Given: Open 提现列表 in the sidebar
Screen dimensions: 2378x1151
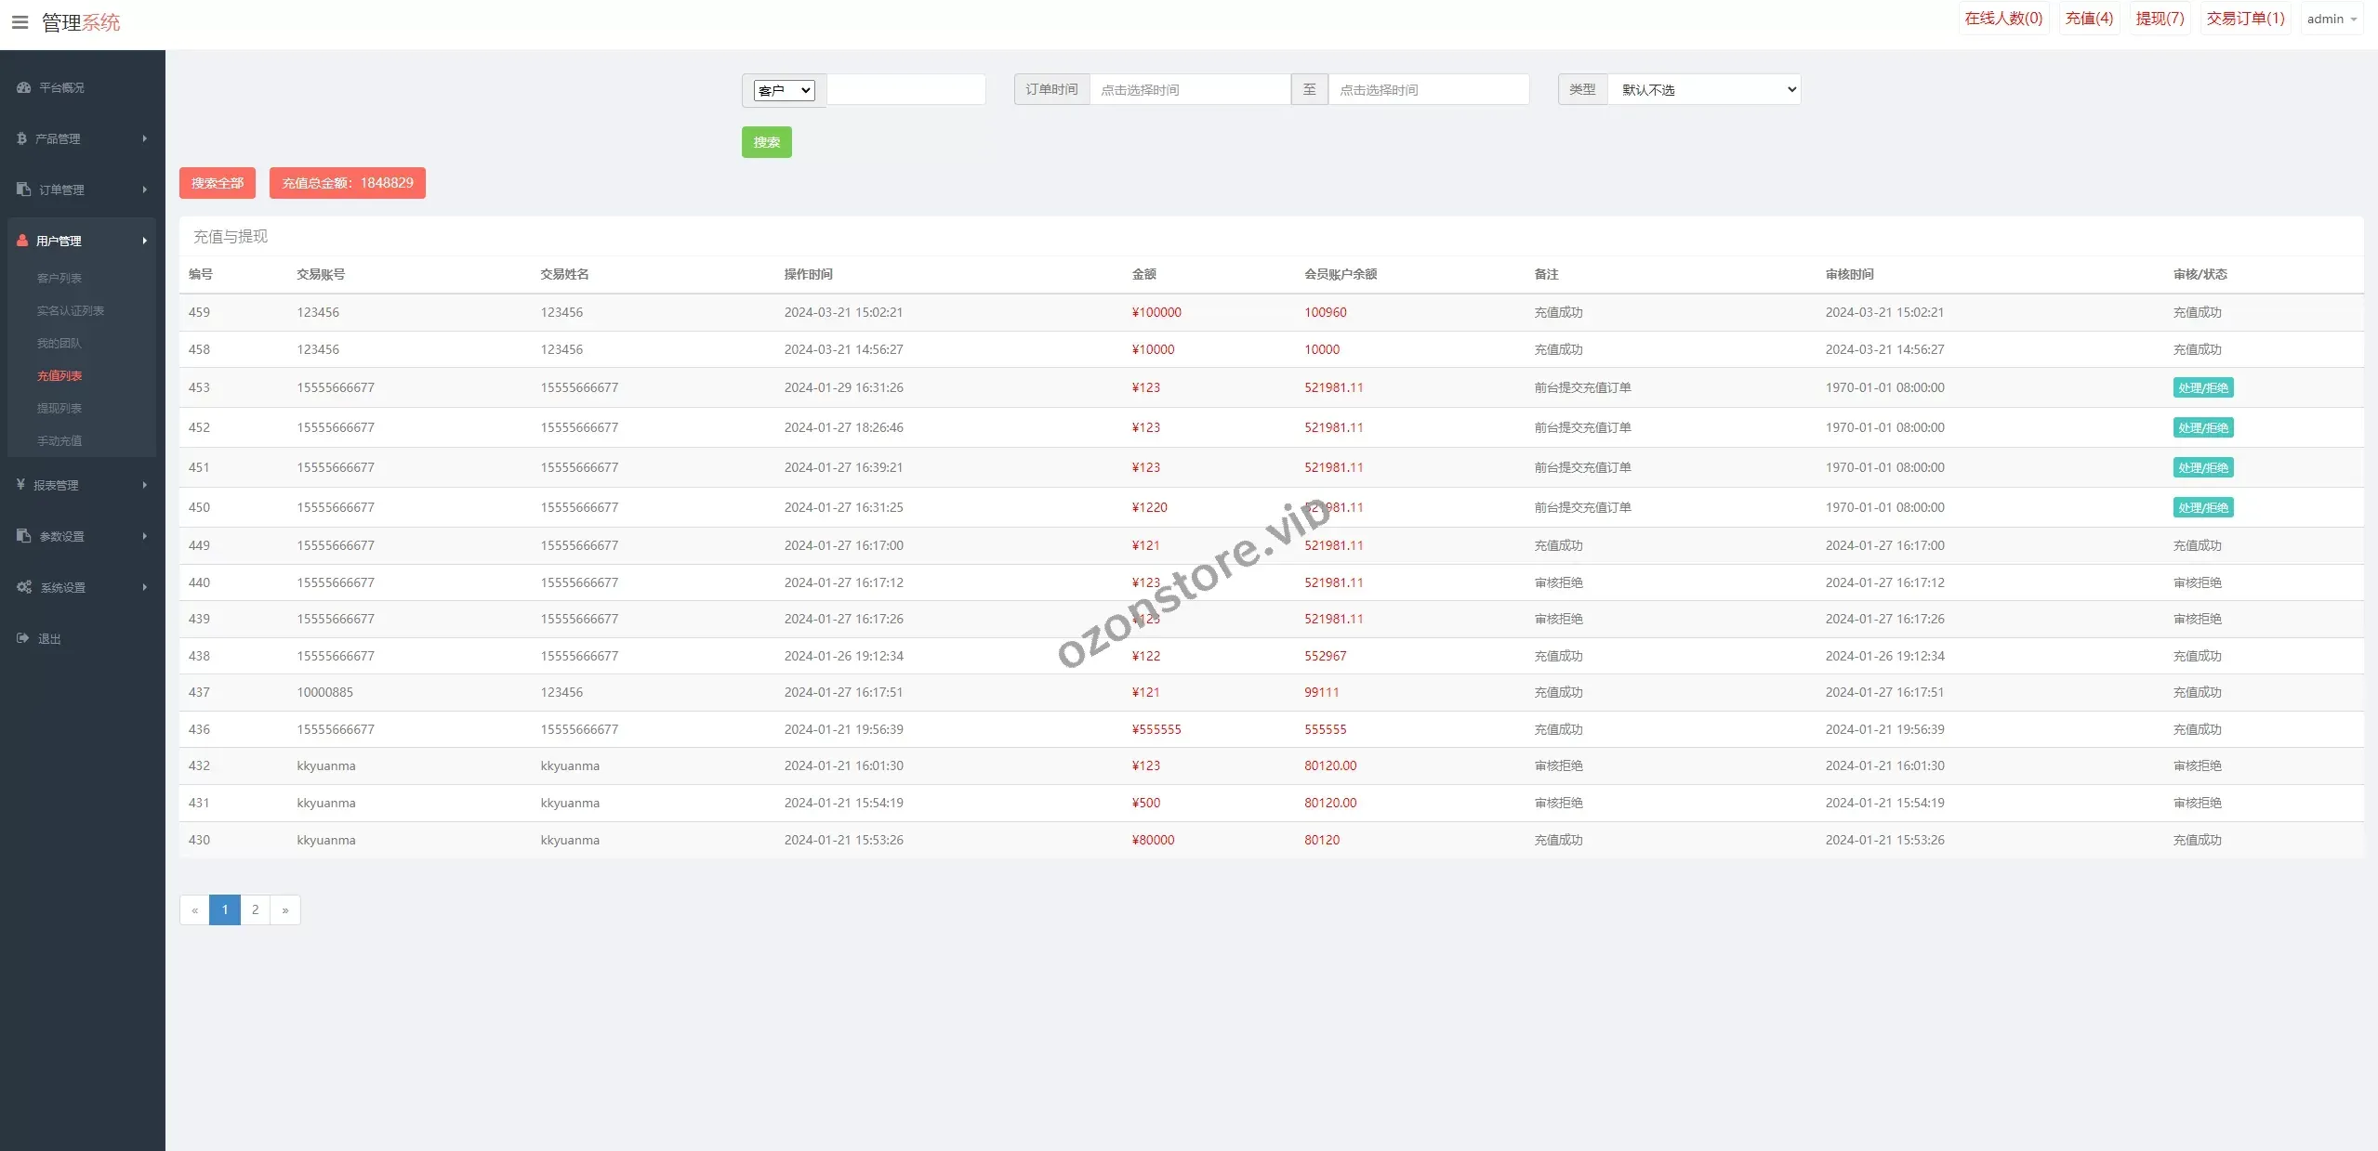Looking at the screenshot, I should [x=59, y=409].
